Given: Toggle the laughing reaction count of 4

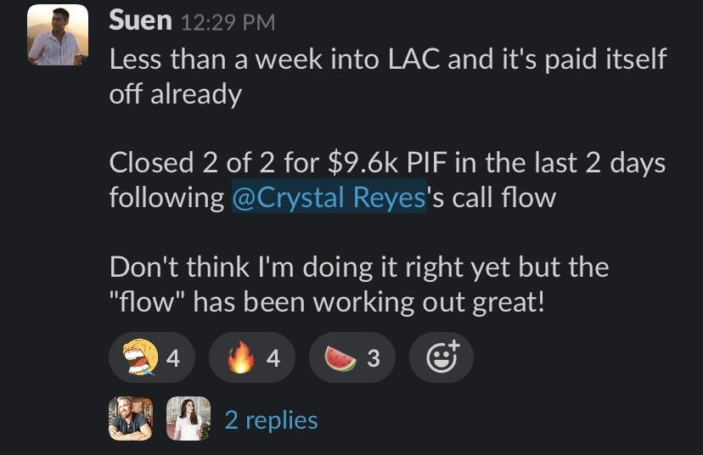Looking at the screenshot, I should pyautogui.click(x=173, y=358).
